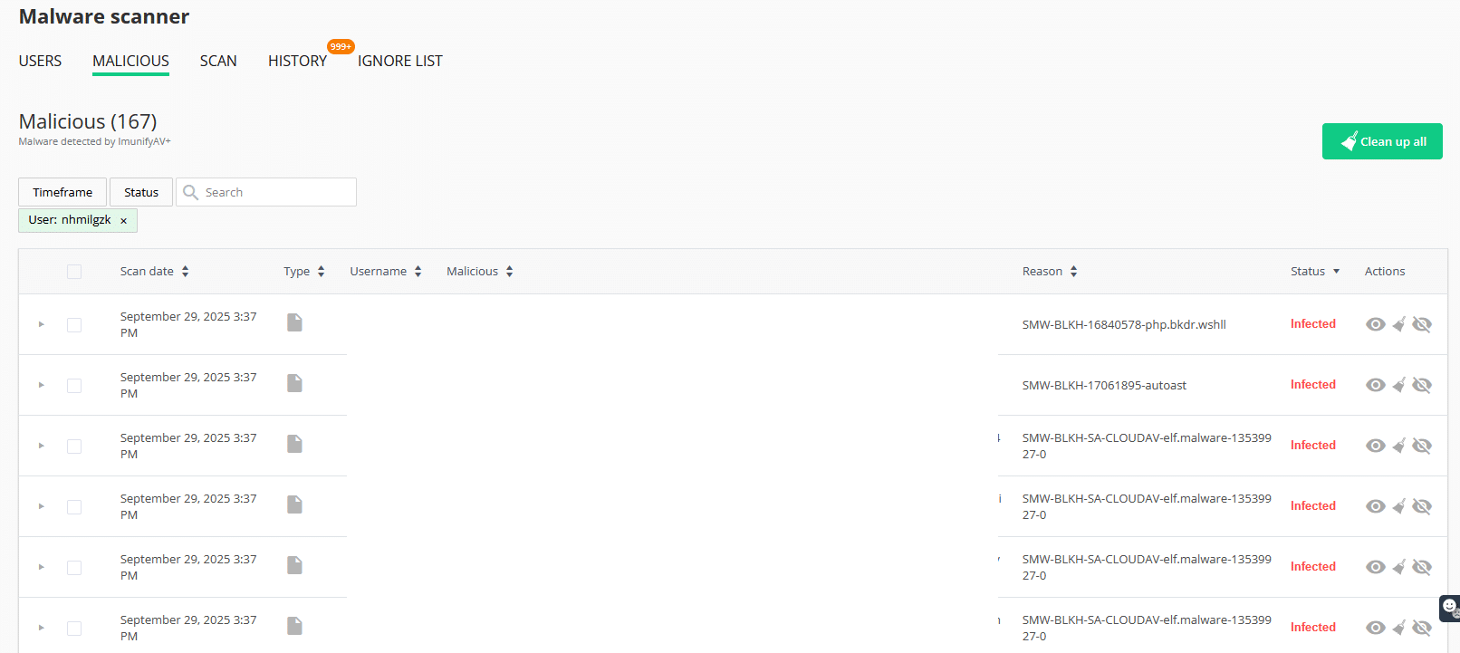Viewport: 1460px width, 653px height.
Task: Open the chat widget smiley icon
Action: click(x=1449, y=607)
